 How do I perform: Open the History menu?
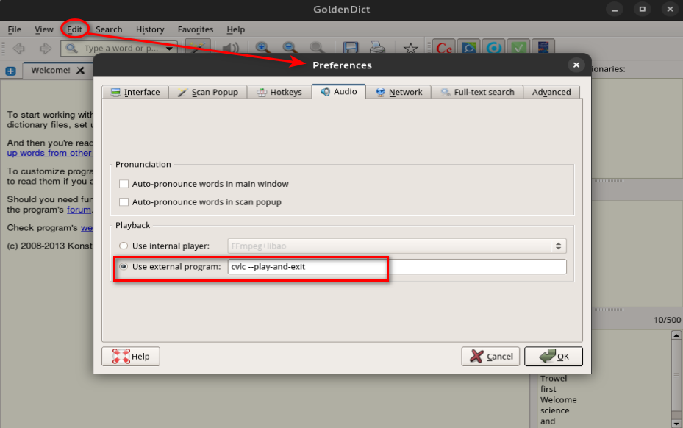[x=150, y=29]
